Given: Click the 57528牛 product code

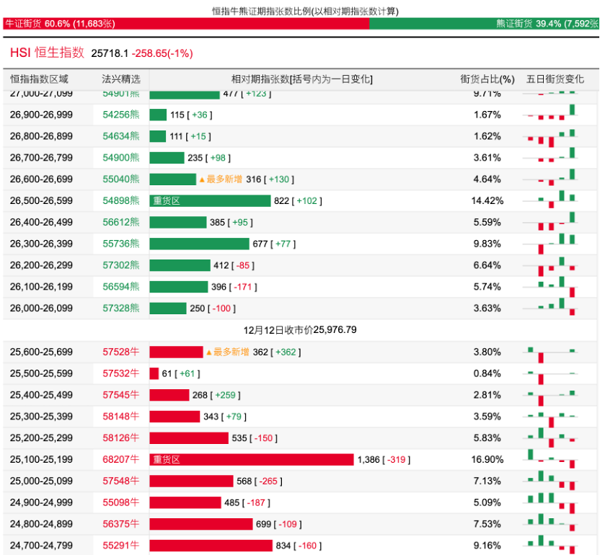Looking at the screenshot, I should click(x=121, y=352).
